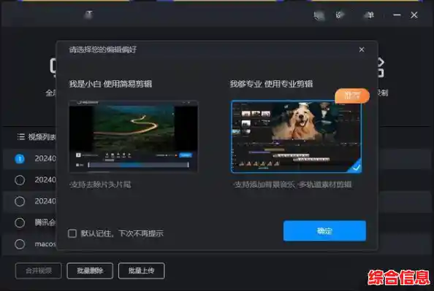Click the 我够专业 使用专业剪辑 heading
434x291 pixels.
[x=271, y=84]
